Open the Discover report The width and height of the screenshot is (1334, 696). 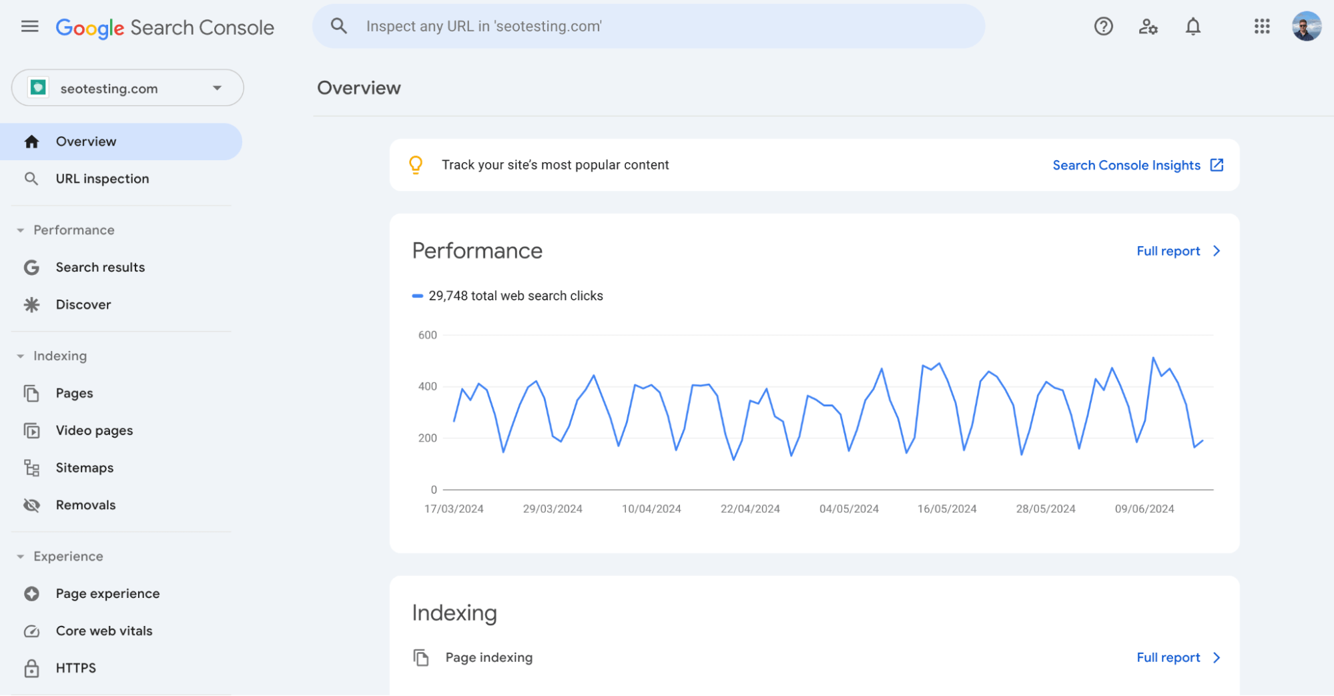[x=121, y=305]
